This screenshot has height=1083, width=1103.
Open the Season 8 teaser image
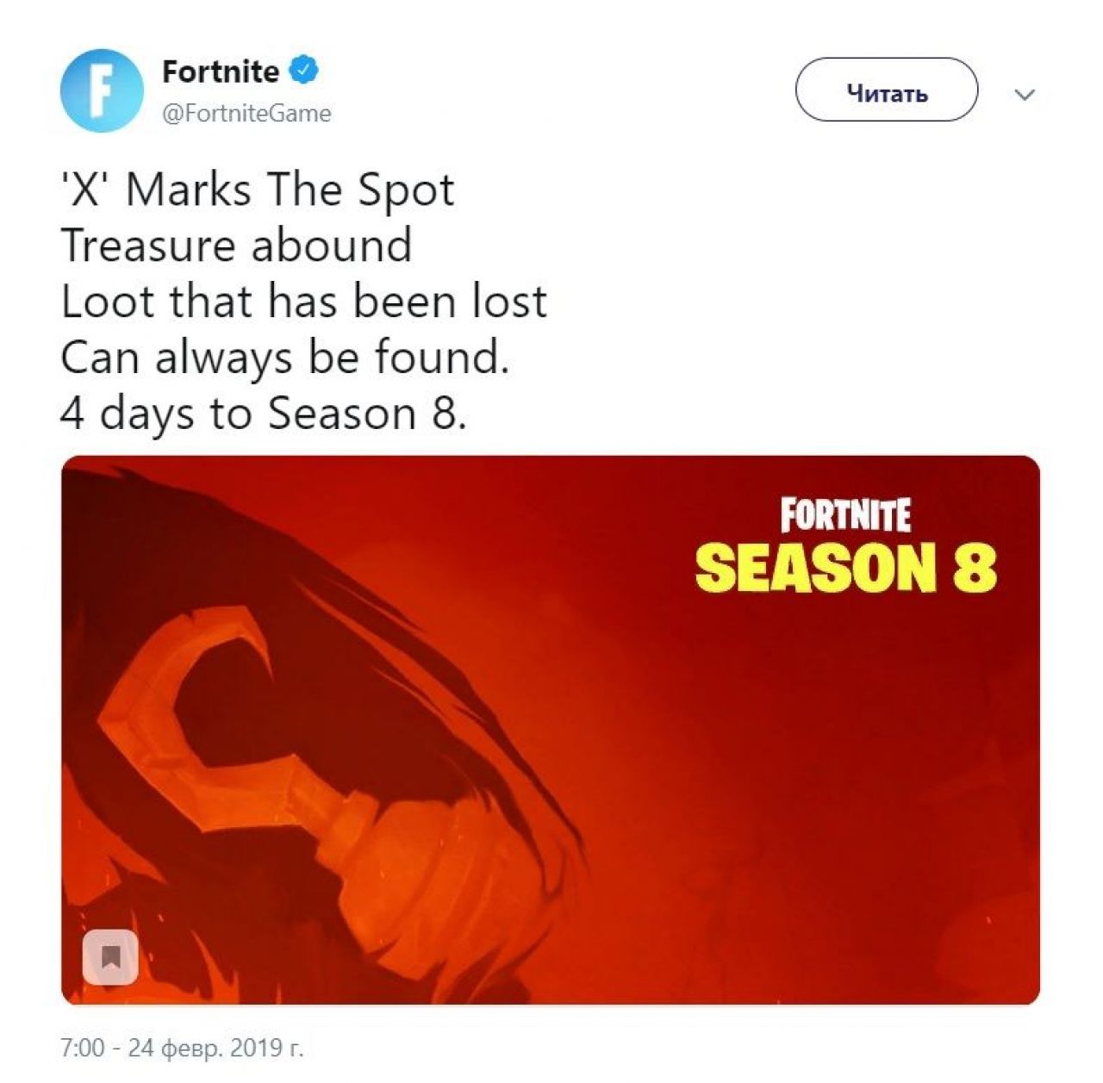(x=551, y=730)
